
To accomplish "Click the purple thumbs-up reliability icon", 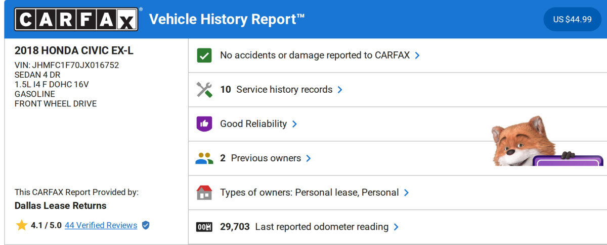I will (x=204, y=124).
